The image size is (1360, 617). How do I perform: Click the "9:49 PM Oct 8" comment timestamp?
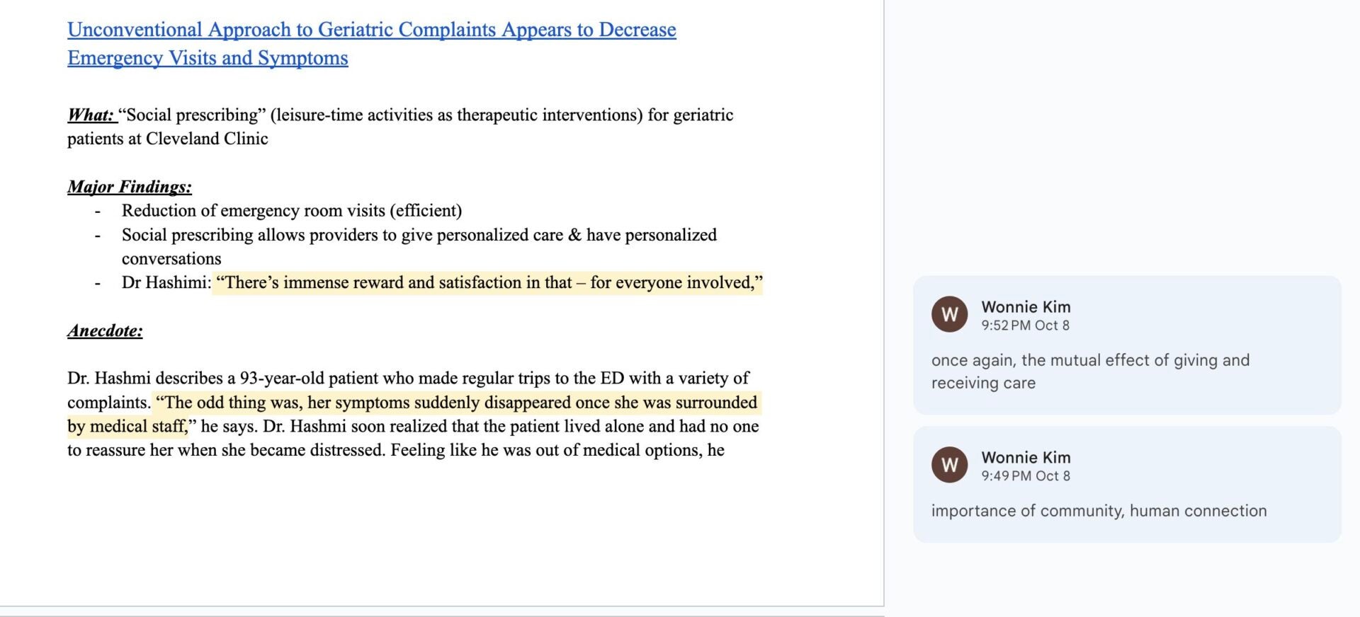coord(1025,476)
